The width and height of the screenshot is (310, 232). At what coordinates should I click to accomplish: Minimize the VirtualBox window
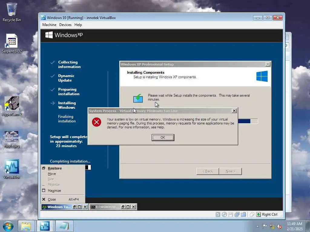tap(258, 18)
